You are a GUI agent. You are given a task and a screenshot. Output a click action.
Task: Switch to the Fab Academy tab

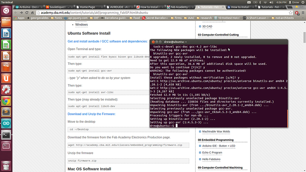(180, 7)
